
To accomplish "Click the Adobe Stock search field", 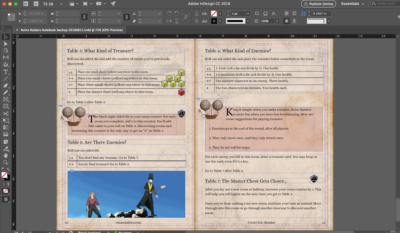I will tap(386, 4).
